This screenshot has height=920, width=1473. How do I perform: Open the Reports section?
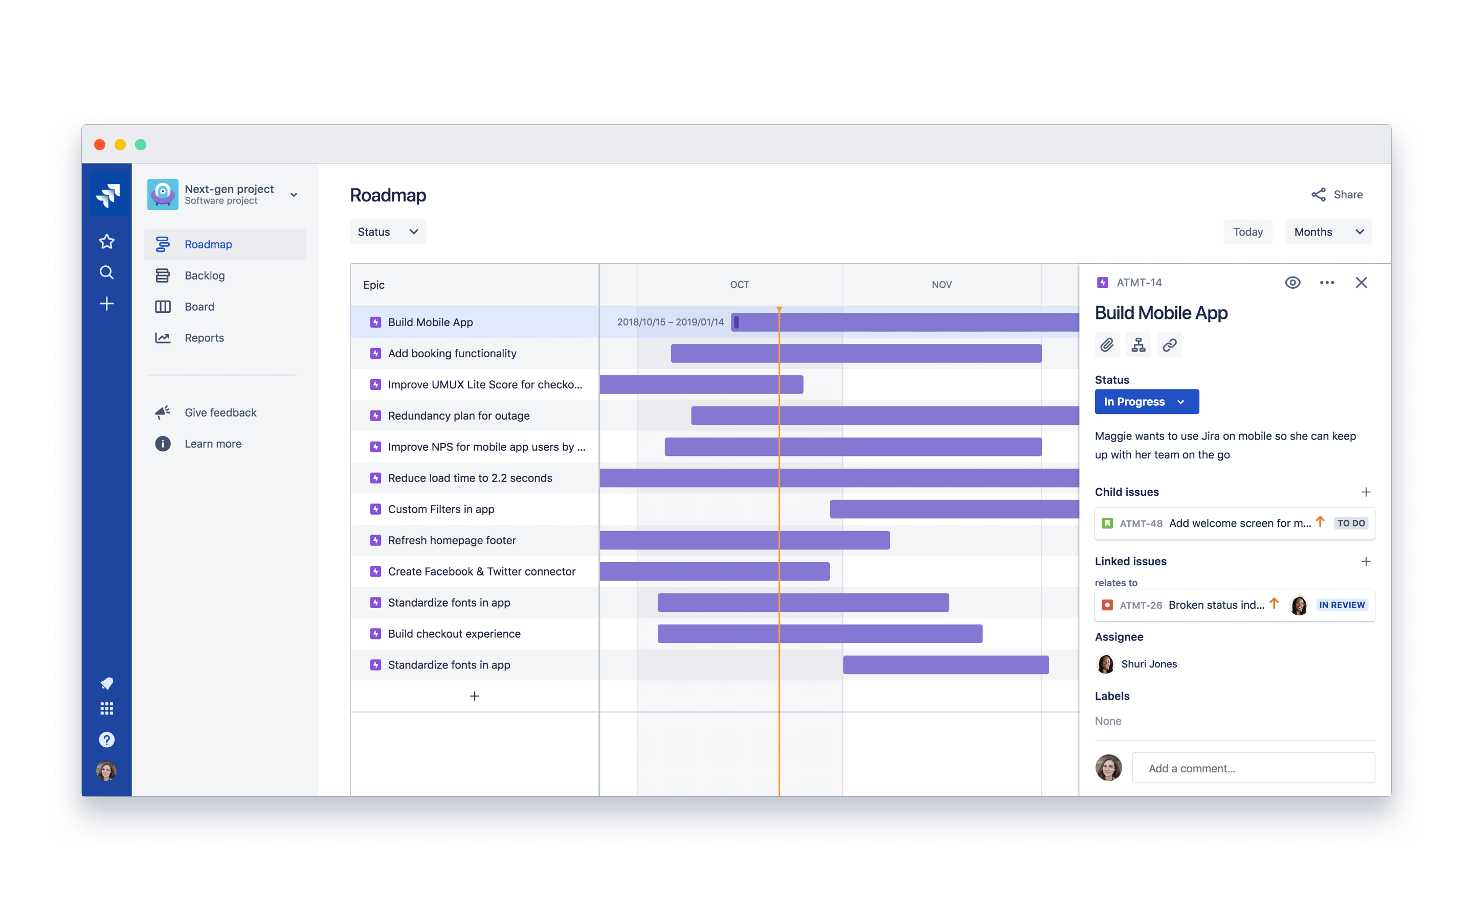tap(204, 336)
